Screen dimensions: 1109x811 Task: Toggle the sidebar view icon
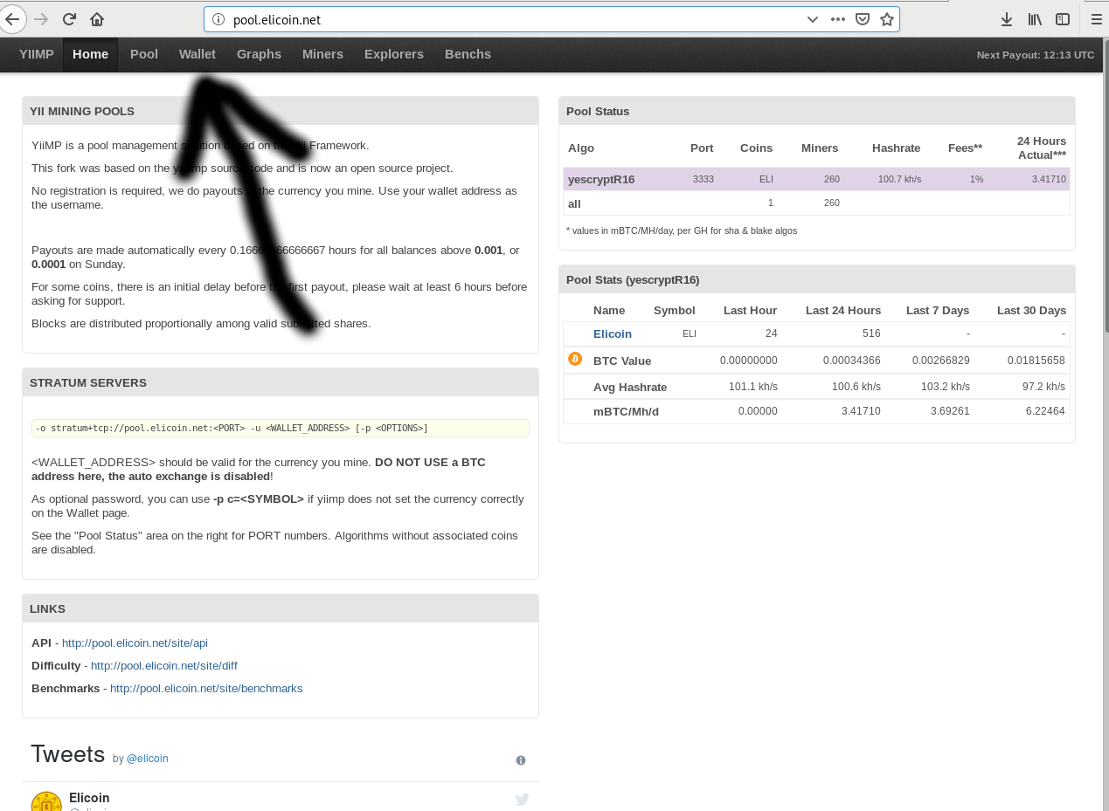(1063, 19)
